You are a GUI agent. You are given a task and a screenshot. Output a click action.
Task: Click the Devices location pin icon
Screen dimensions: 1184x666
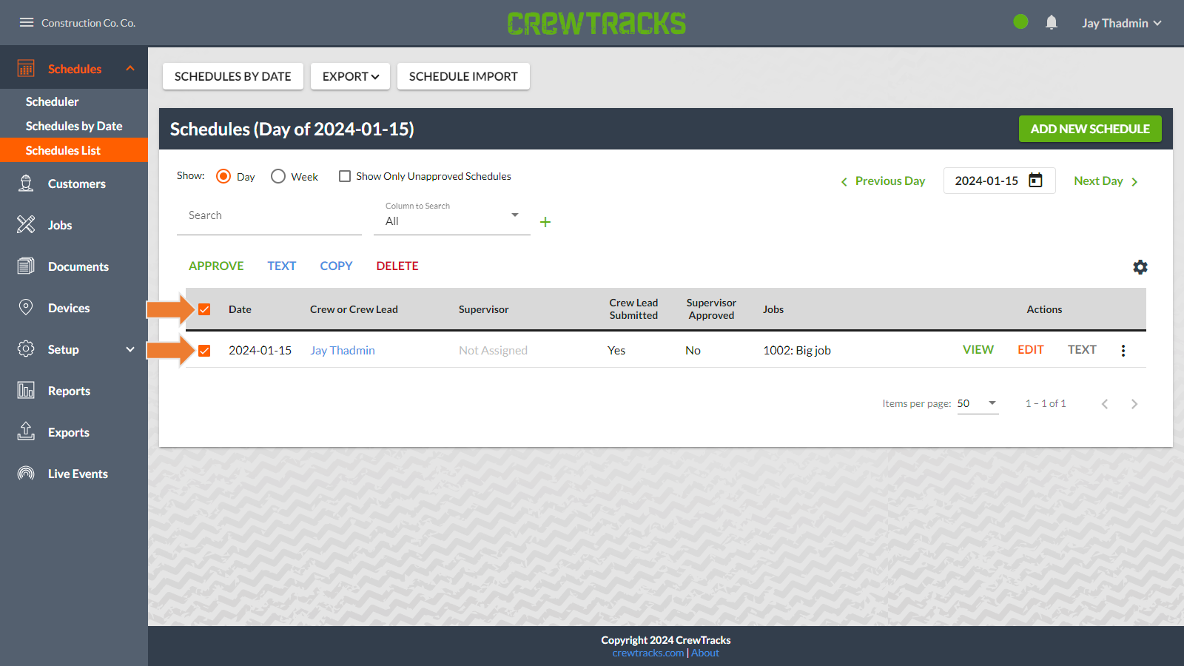[26, 308]
